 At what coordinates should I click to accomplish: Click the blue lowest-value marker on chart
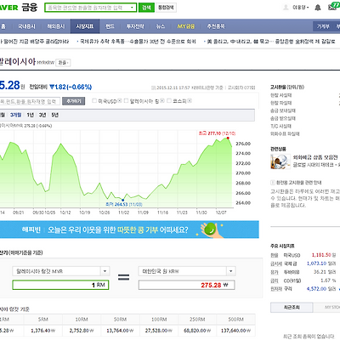tap(122, 200)
